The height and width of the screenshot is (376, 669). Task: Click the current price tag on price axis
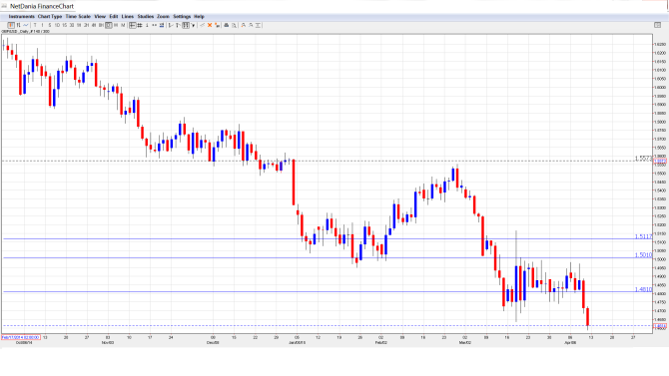coord(660,326)
